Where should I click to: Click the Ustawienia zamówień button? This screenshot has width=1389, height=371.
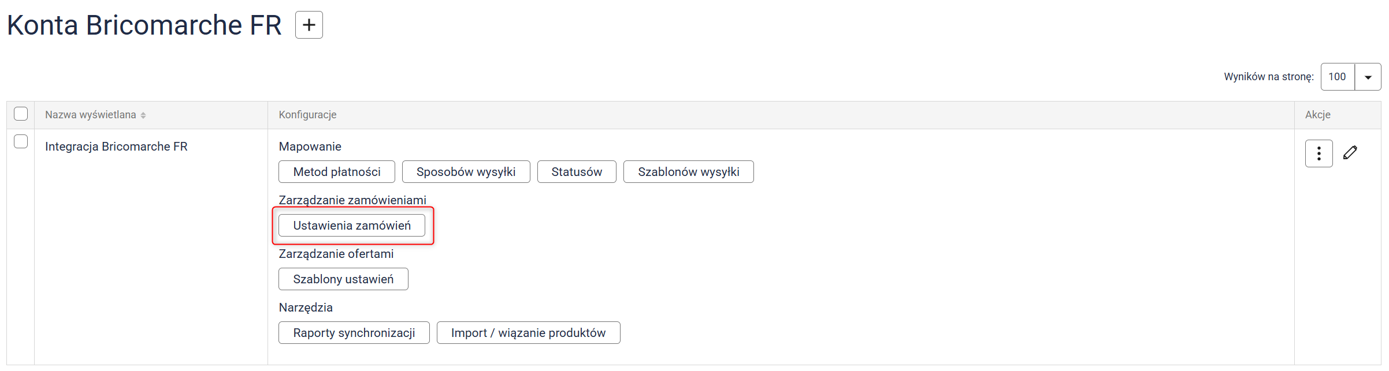pyautogui.click(x=351, y=226)
